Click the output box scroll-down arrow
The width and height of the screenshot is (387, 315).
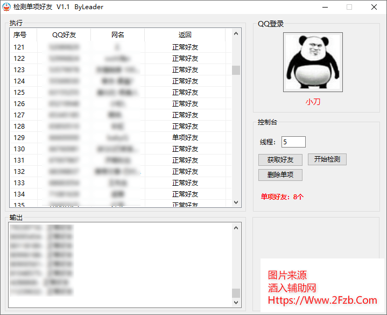coord(236,303)
